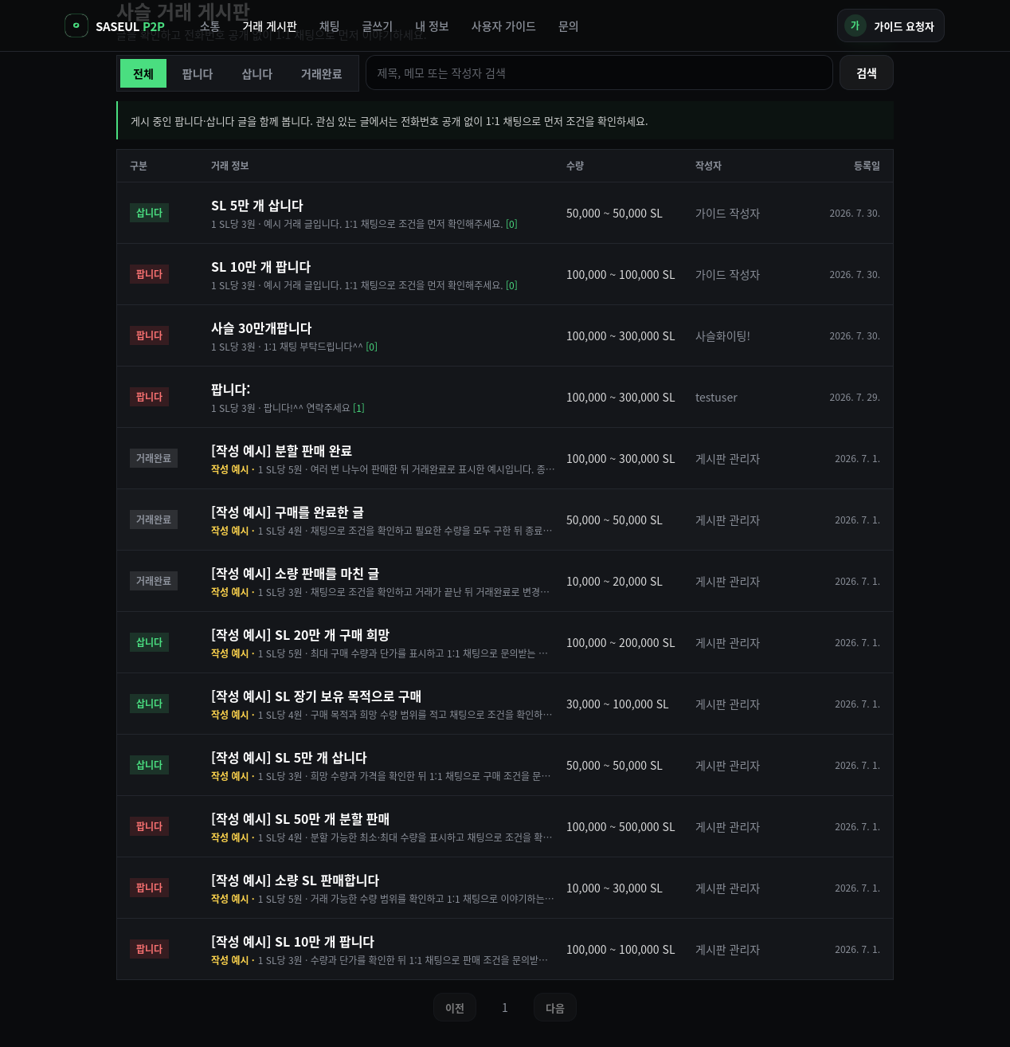Screen dimensions: 1010x1047
Task: Focus the 제목, 메모 또는 작성자 search field
Action: click(599, 73)
